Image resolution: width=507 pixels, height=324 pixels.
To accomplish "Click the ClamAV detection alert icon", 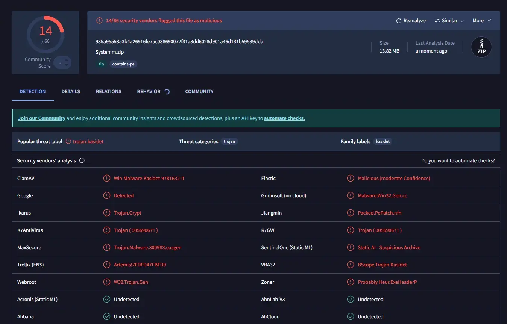I will click(x=107, y=178).
